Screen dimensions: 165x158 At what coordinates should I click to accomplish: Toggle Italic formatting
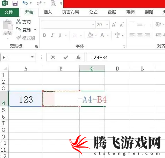52,35
